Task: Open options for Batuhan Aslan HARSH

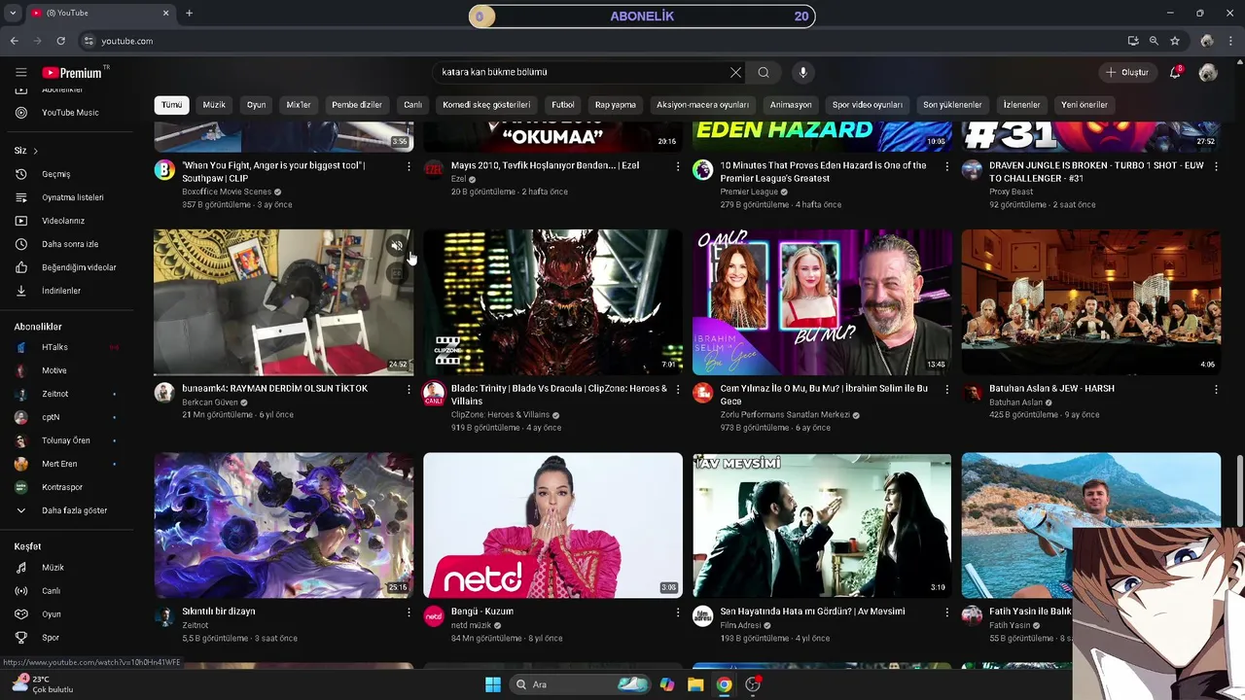Action: tap(1216, 389)
